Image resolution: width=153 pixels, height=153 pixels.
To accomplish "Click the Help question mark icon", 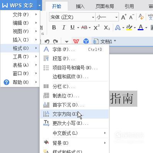I will [7, 82].
